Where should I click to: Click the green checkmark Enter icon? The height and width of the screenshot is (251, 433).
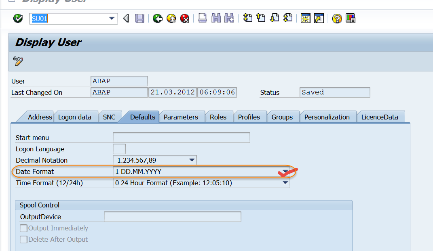coord(18,19)
